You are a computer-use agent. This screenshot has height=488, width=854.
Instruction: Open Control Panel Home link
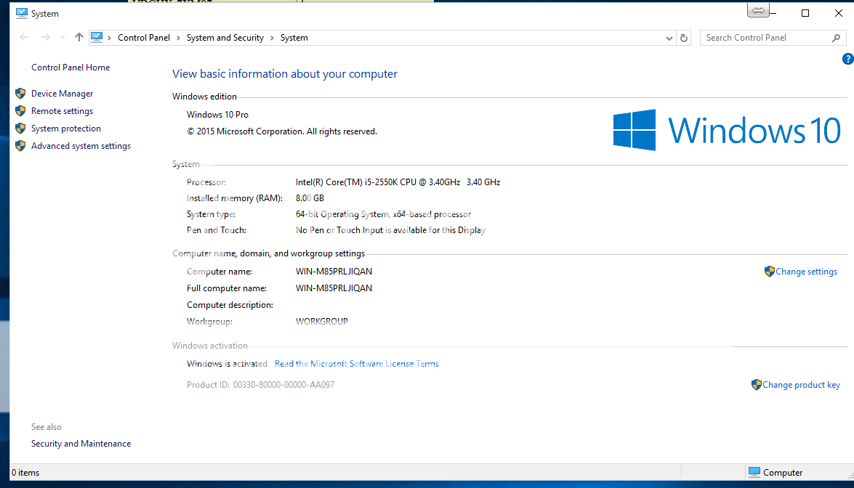(x=71, y=68)
